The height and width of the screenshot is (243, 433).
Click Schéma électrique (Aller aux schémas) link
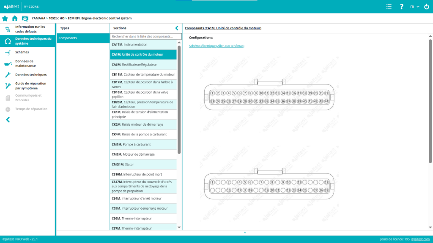216,46
